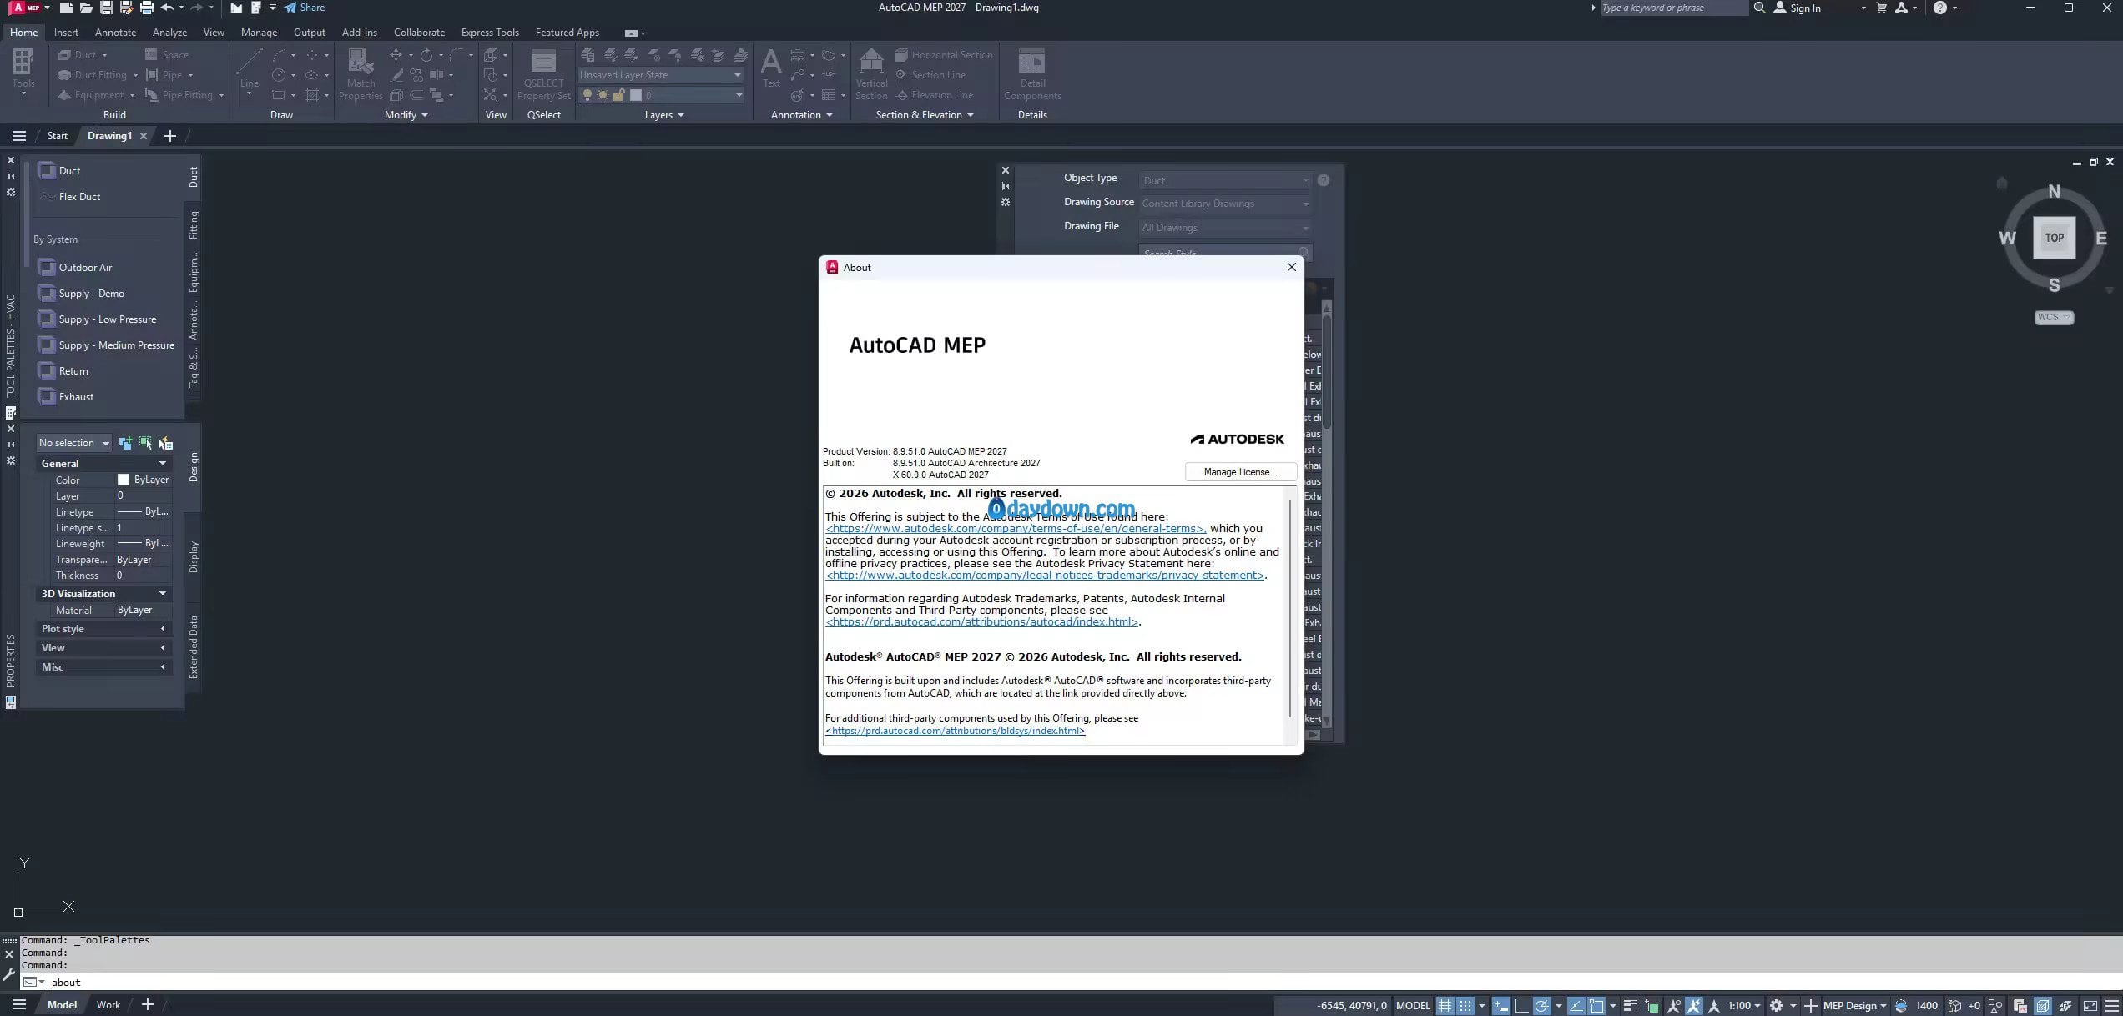This screenshot has width=2123, height=1016.
Task: Switch to the Annotate ribbon tab
Action: 115,33
